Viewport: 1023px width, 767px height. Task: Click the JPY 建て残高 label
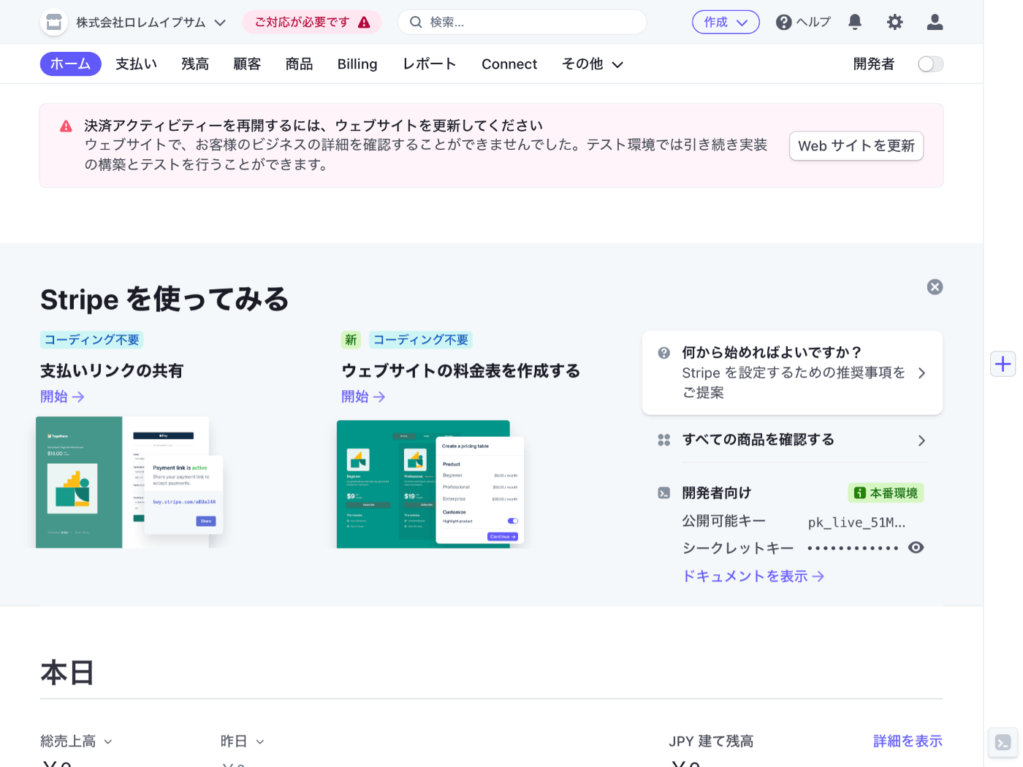tap(711, 741)
